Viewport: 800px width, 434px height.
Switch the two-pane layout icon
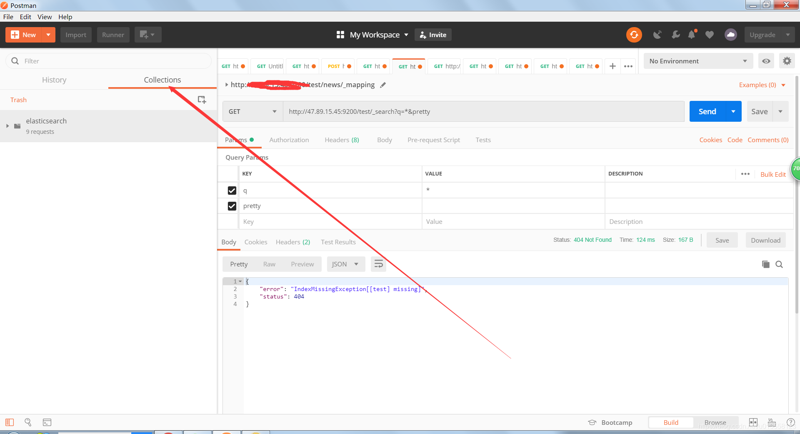[x=753, y=422]
